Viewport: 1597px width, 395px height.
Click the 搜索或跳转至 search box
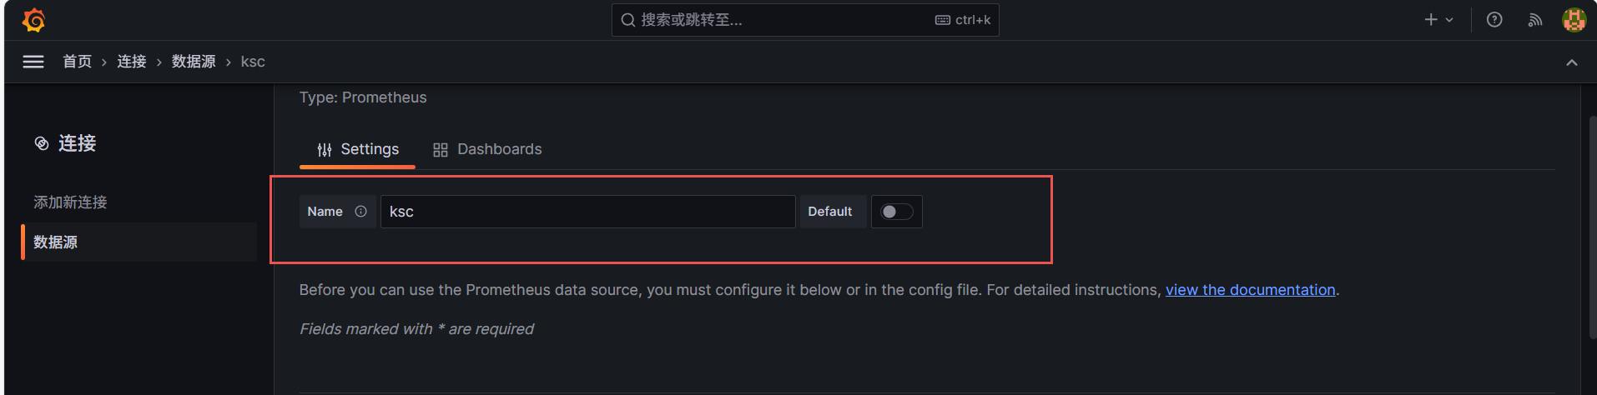coord(784,20)
